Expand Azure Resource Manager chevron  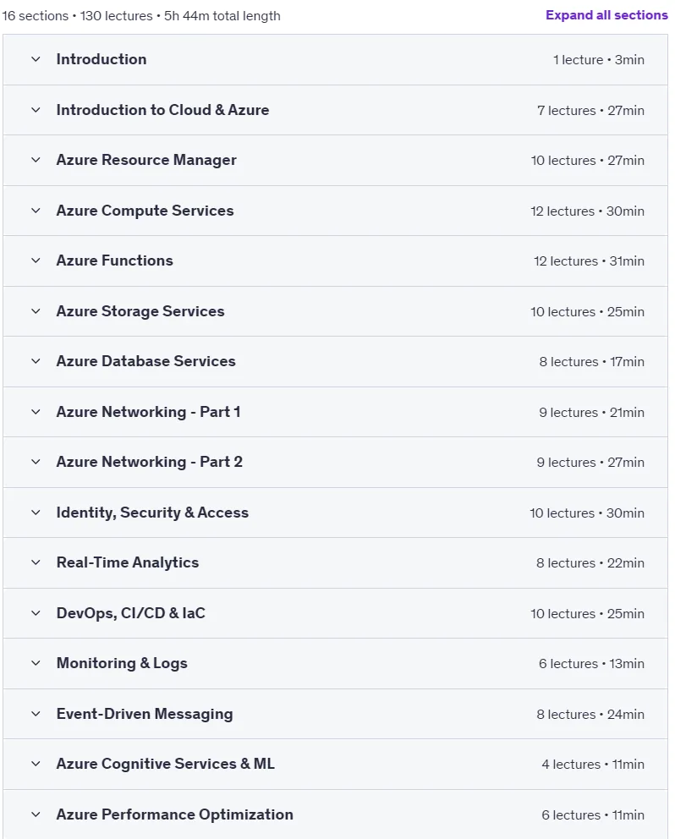36,160
